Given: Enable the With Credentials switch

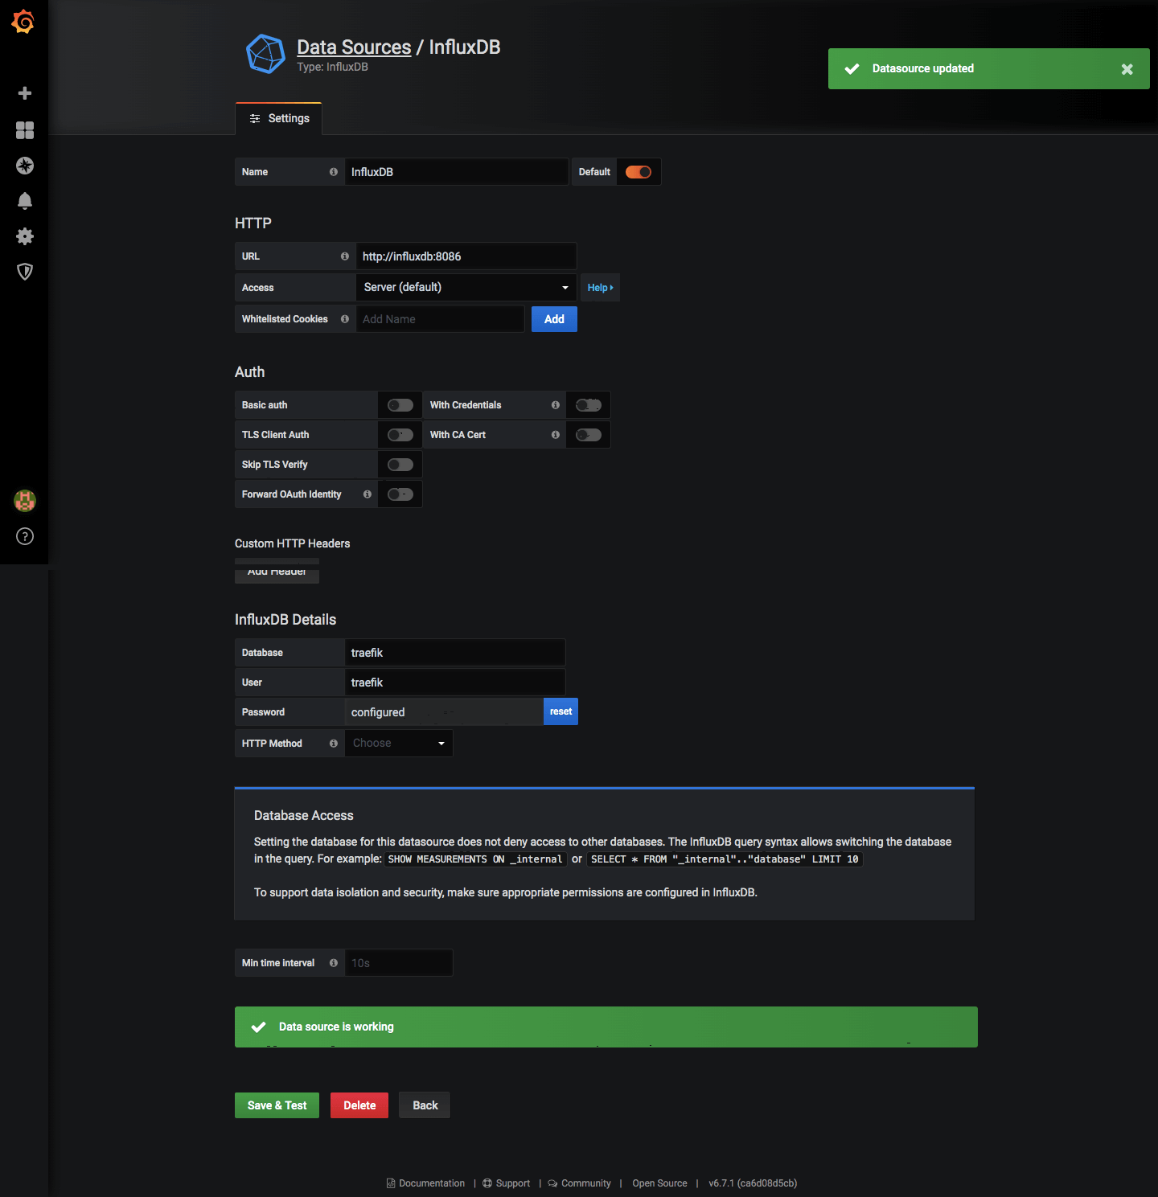Looking at the screenshot, I should [x=589, y=405].
